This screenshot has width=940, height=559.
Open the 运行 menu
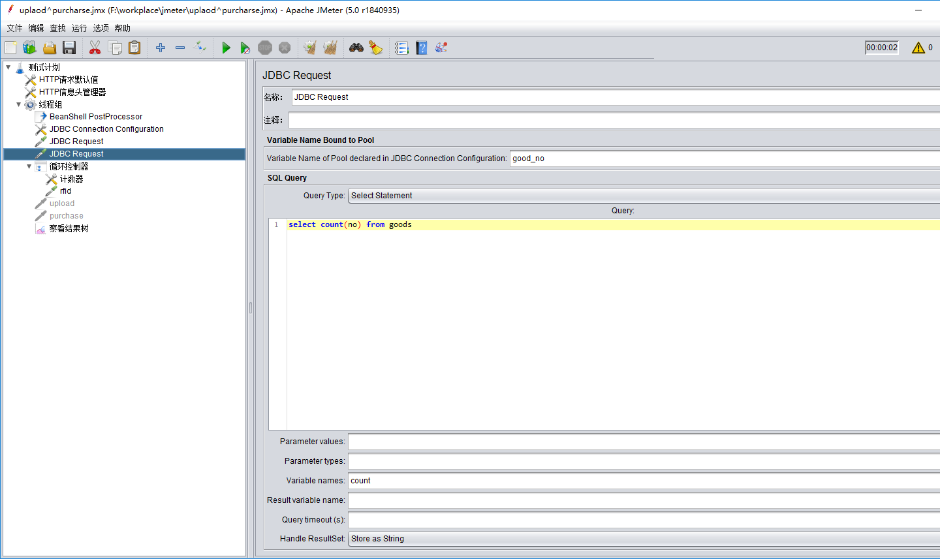[x=80, y=28]
